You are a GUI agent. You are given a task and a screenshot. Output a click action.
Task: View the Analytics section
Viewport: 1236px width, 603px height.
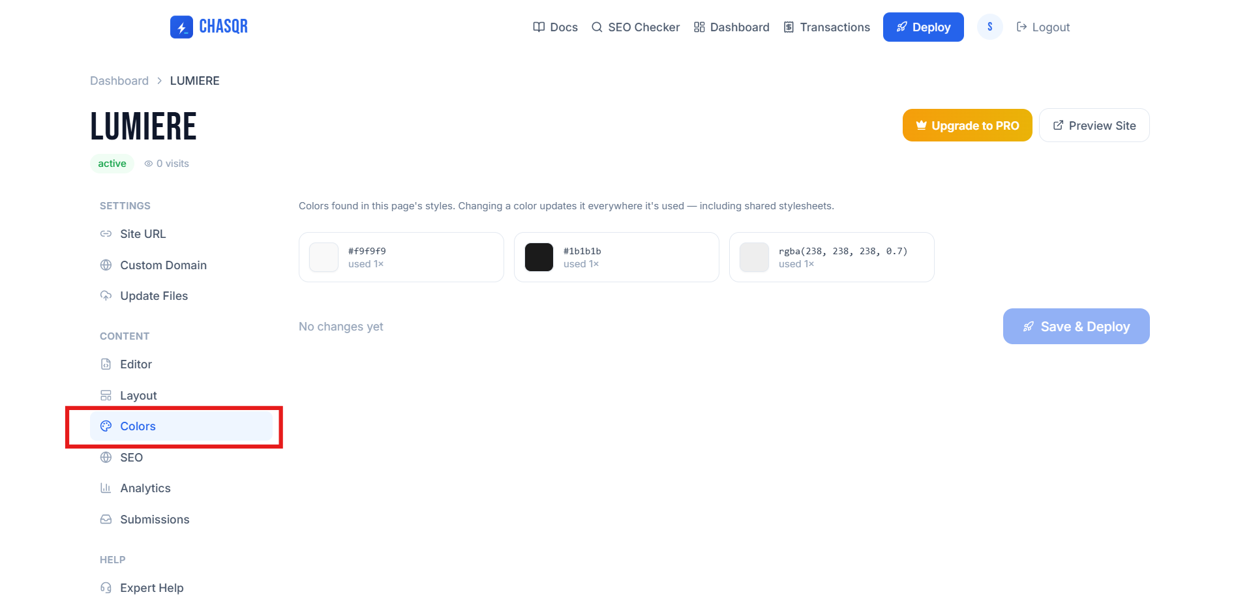click(x=181, y=488)
